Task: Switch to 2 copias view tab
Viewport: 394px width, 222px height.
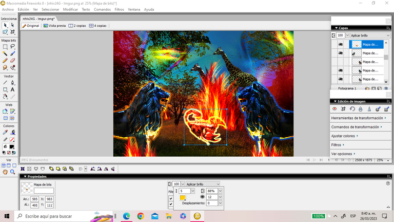Action: click(77, 26)
